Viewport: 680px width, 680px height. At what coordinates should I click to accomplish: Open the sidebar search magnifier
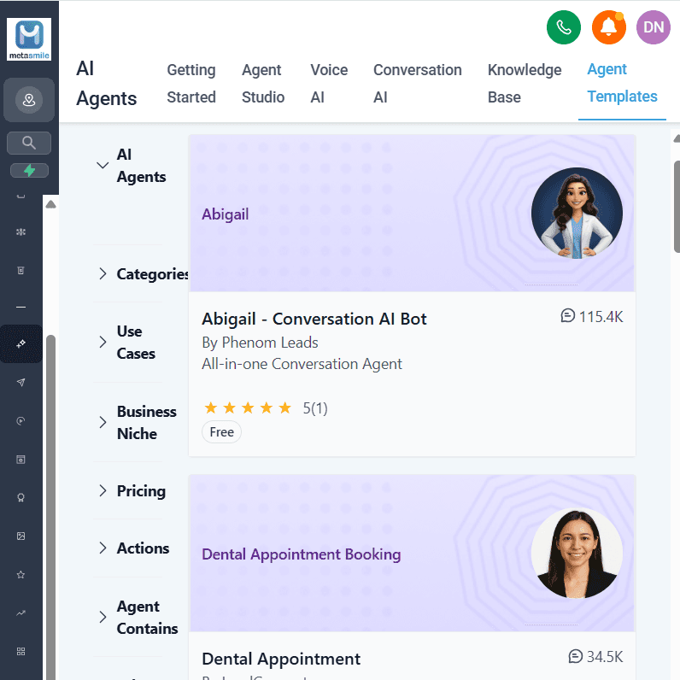point(29,143)
